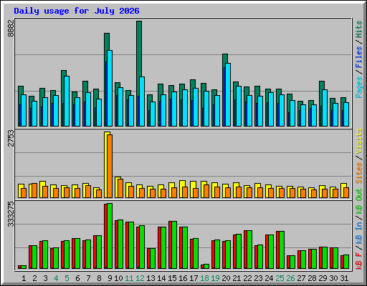Click day number 21 on the axis

pyautogui.click(x=237, y=278)
